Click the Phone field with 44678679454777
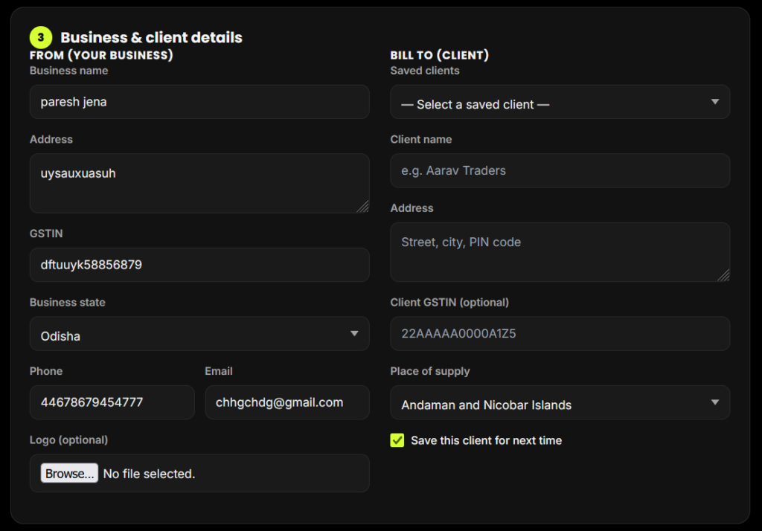Screen dimensions: 762x531 [112, 402]
